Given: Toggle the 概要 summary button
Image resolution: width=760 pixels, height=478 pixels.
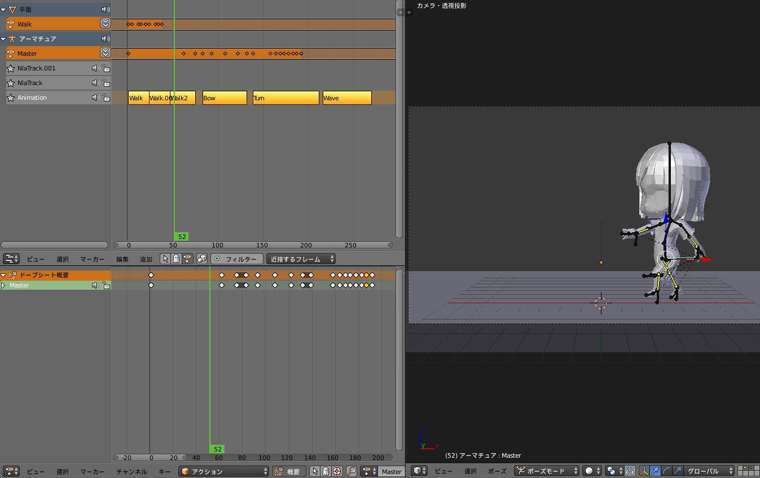Looking at the screenshot, I should [x=289, y=471].
